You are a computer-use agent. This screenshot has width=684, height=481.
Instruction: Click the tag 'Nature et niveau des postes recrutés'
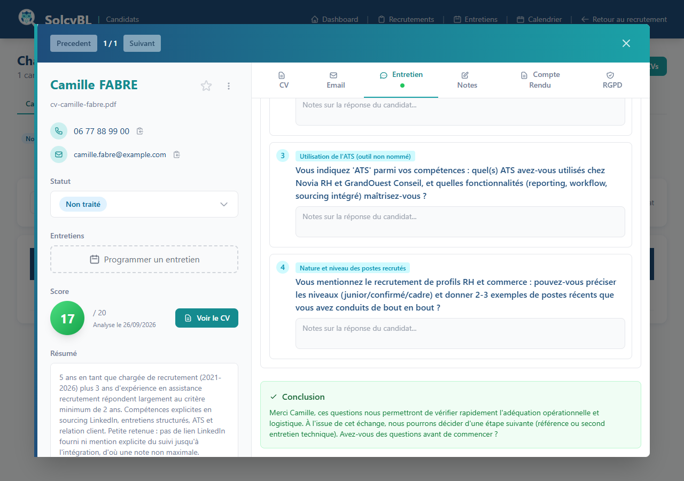tap(353, 268)
